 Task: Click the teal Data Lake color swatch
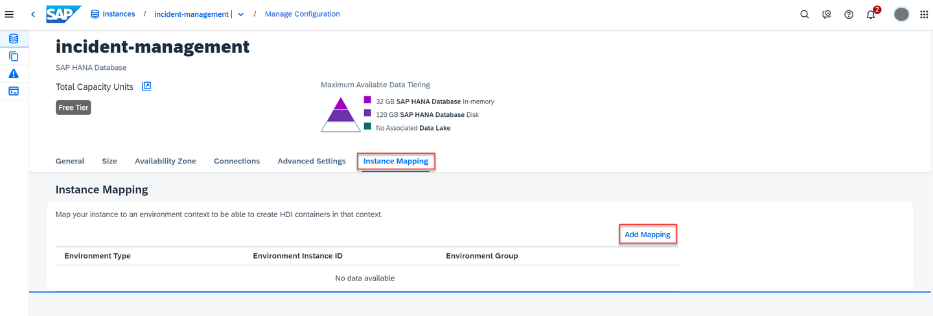(x=367, y=127)
